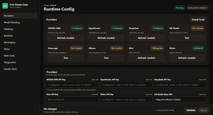The height and width of the screenshot is (115, 213).
Task: Select the DEEPSEEK_API_KEY text
Action: pos(136,33)
